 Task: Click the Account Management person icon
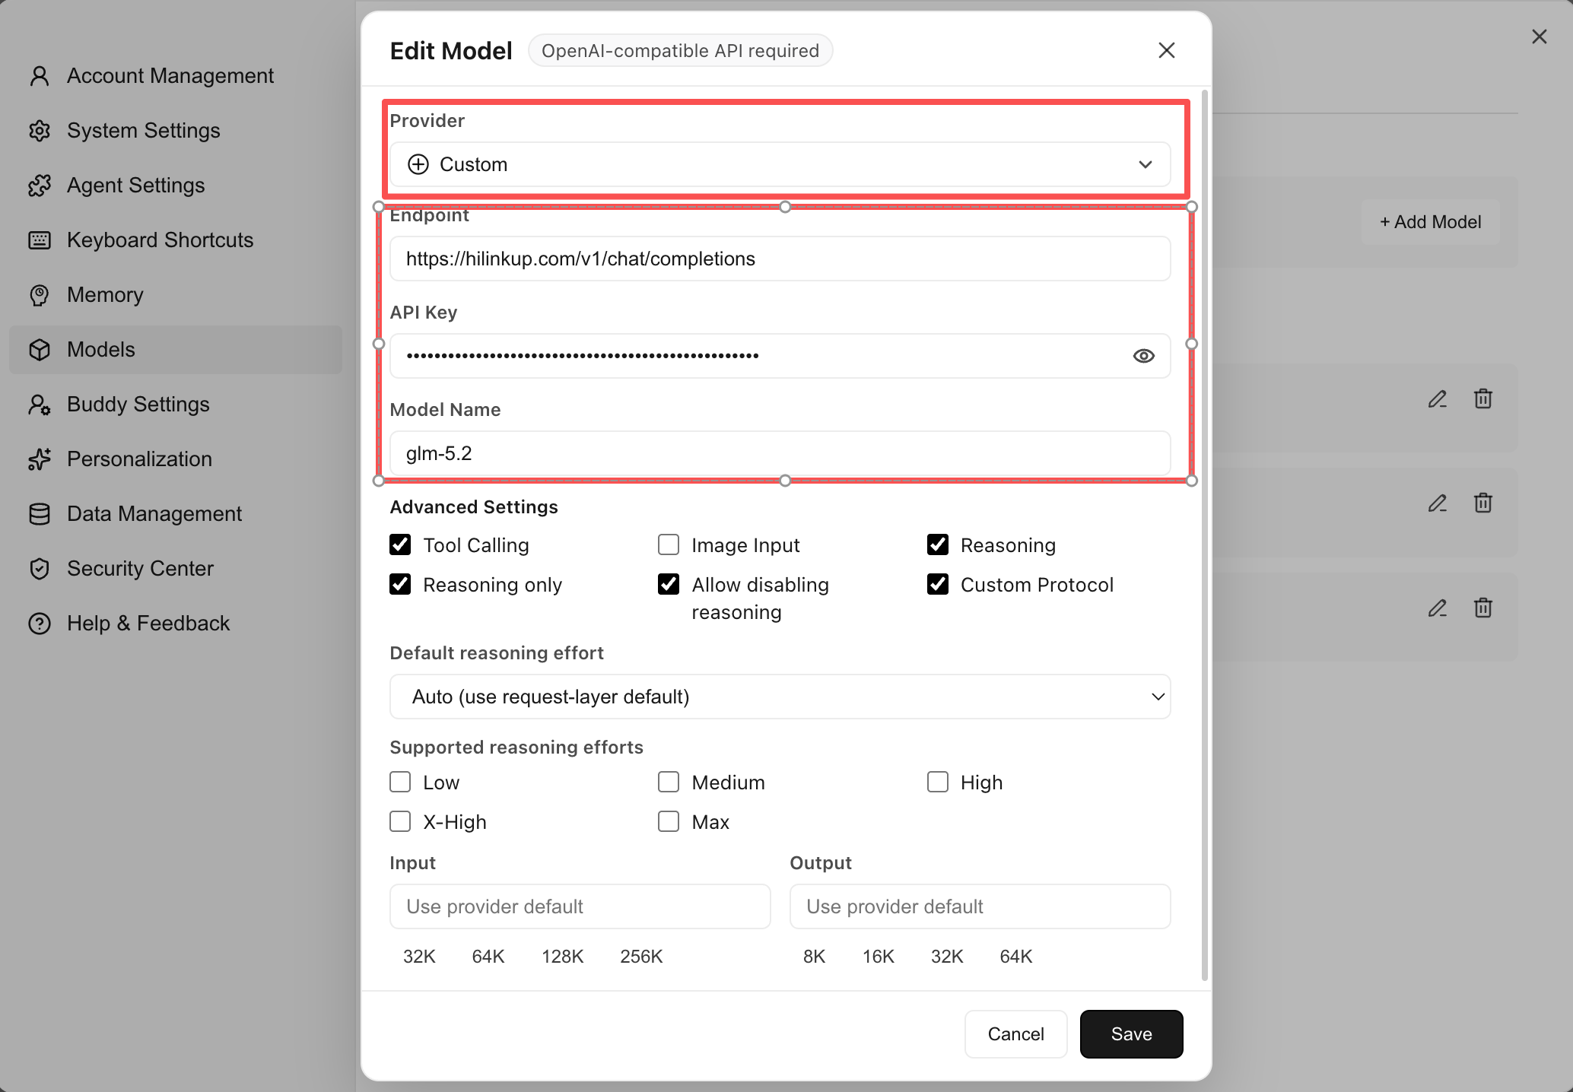(40, 76)
